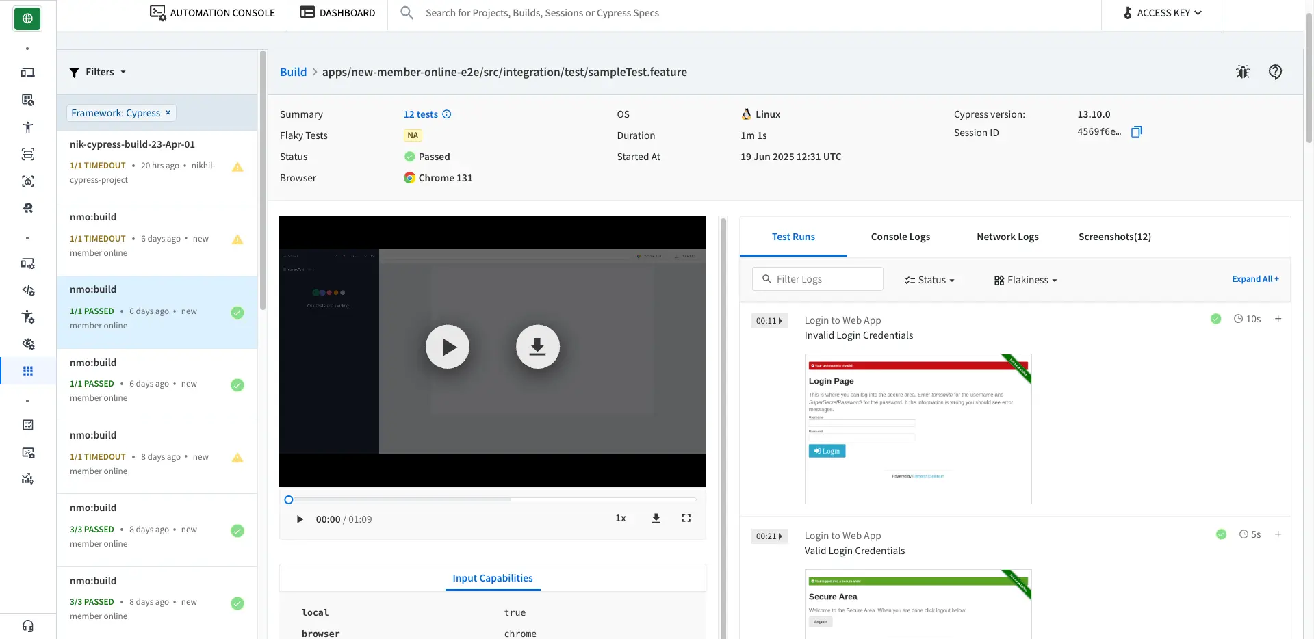Play the session video recording
1314x639 pixels.
pos(448,347)
